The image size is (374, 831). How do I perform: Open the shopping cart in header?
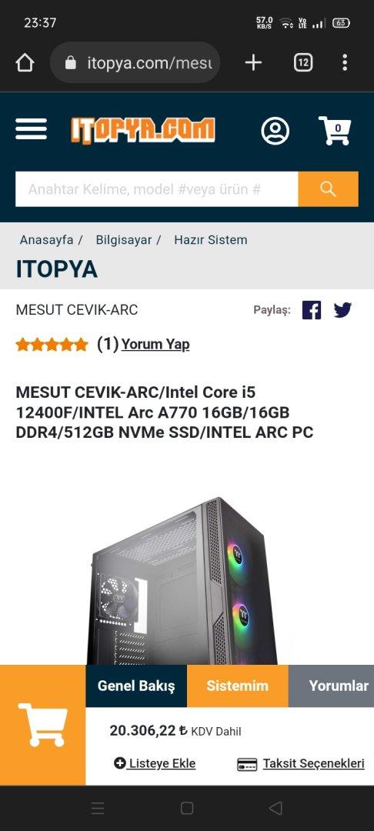click(335, 130)
